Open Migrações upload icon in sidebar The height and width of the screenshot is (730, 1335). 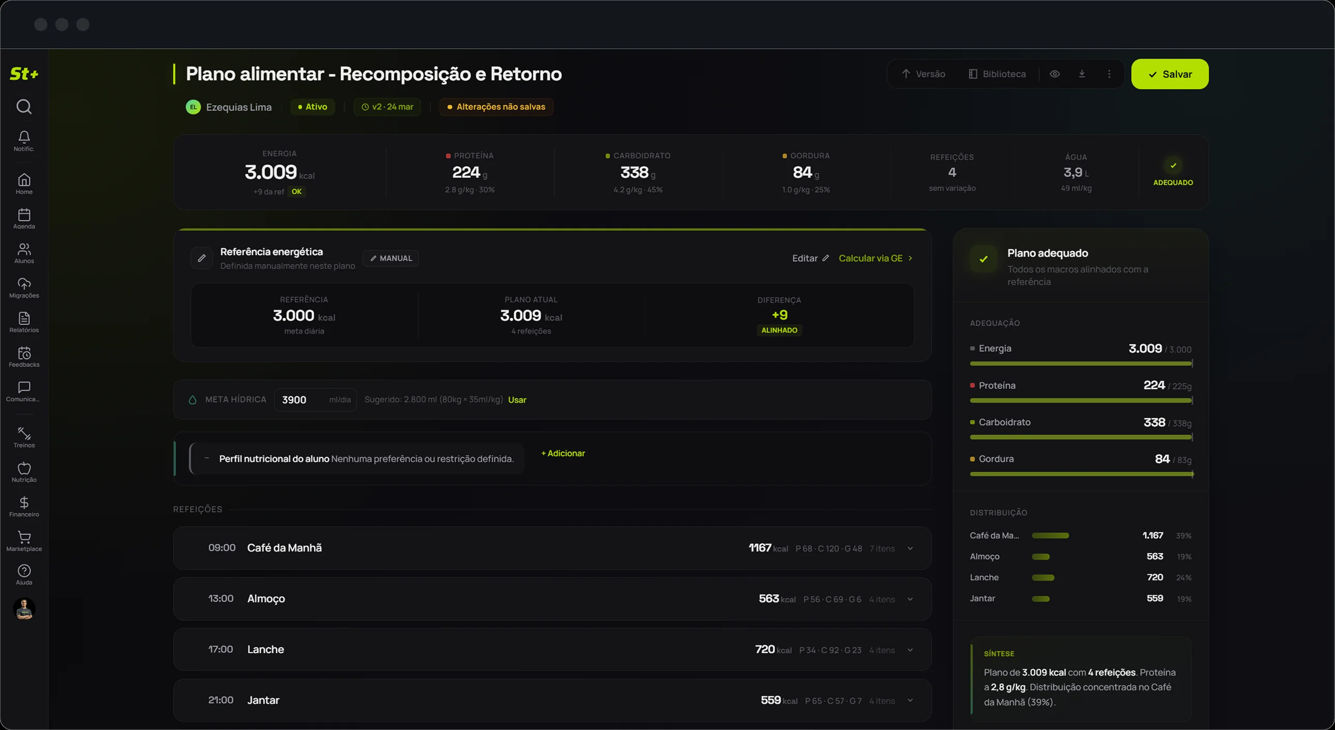click(24, 288)
